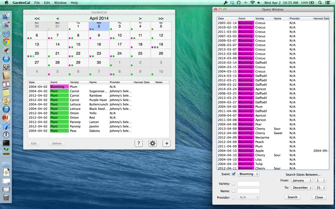Click Close button in Query Window

tap(319, 197)
